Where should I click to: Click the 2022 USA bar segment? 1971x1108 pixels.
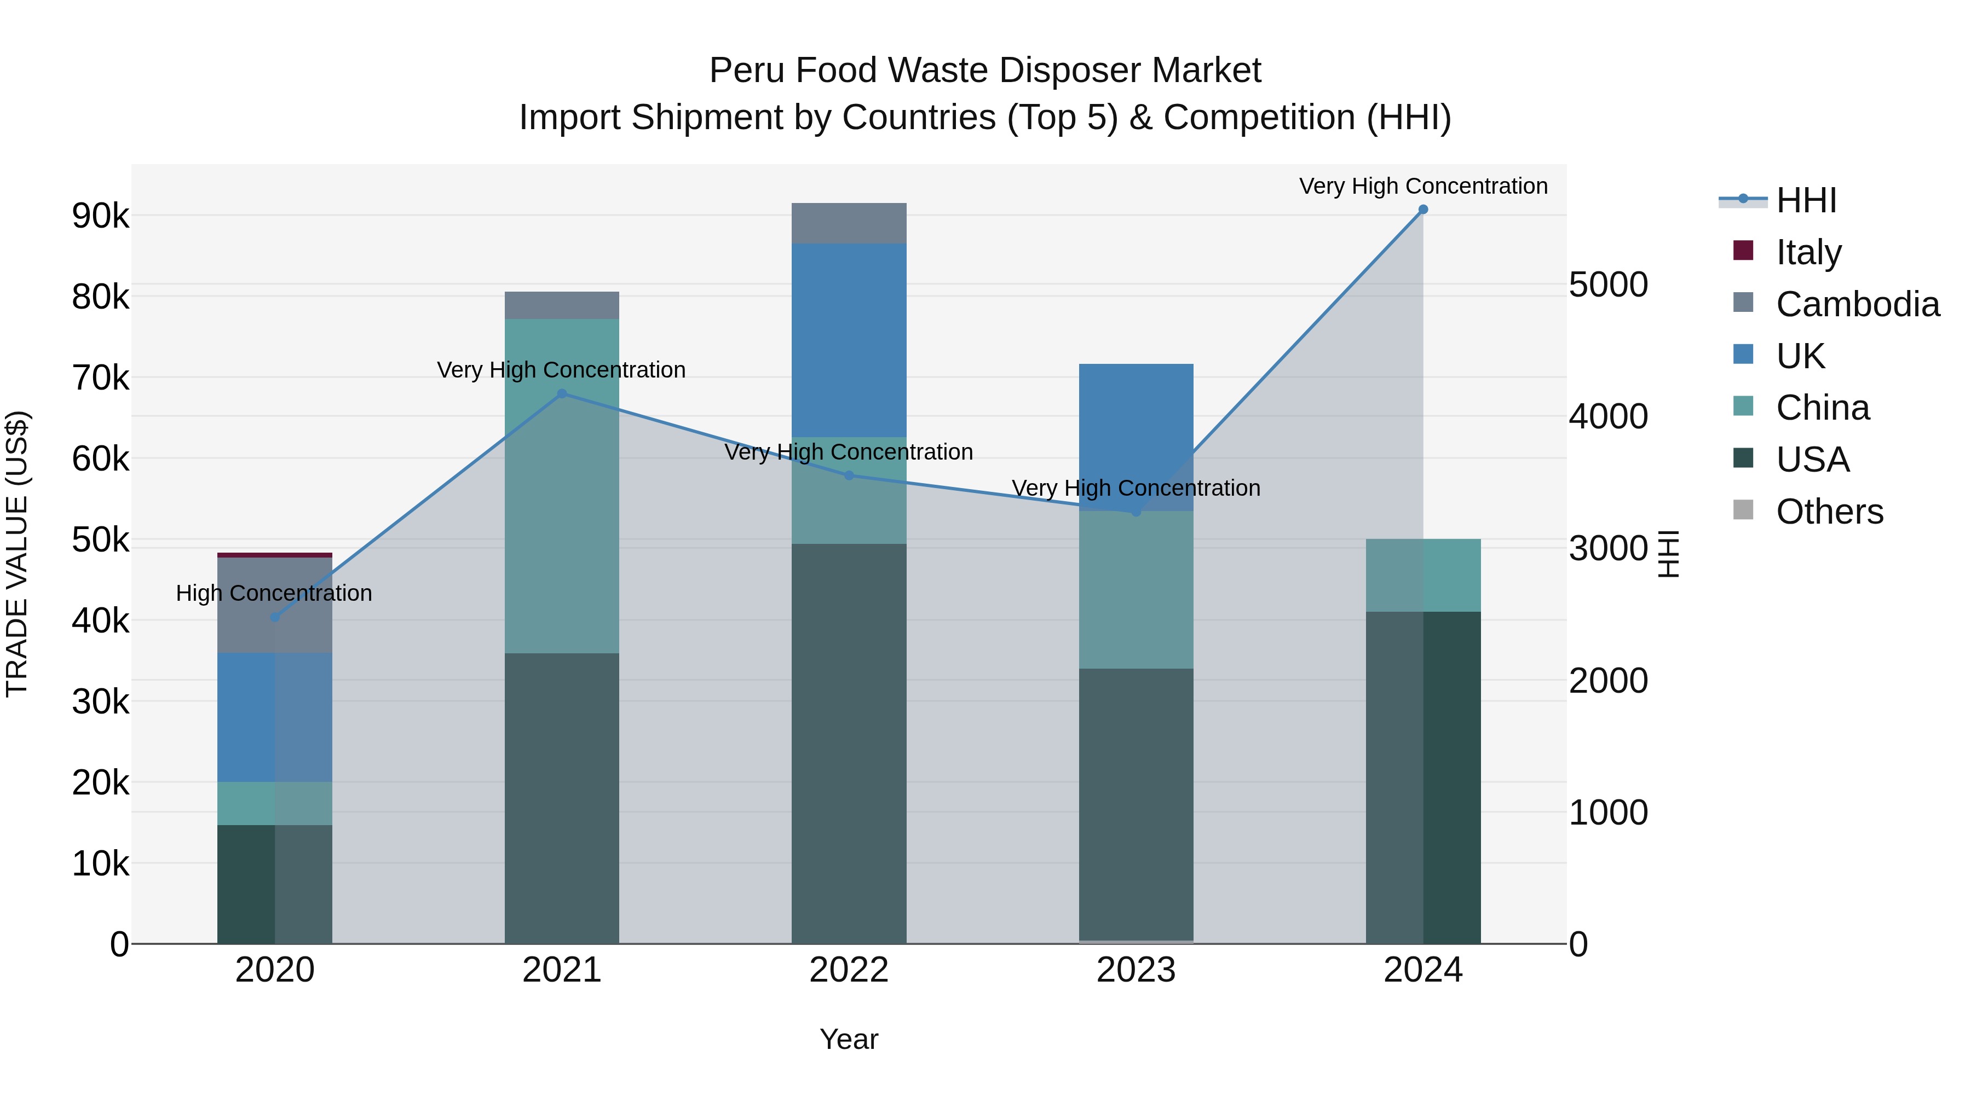pos(849,744)
